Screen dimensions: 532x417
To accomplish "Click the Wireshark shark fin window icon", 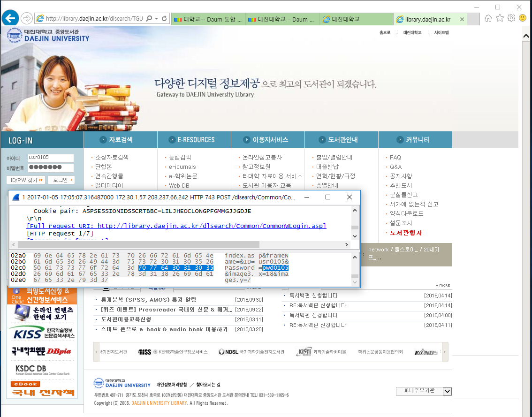I will click(16, 197).
